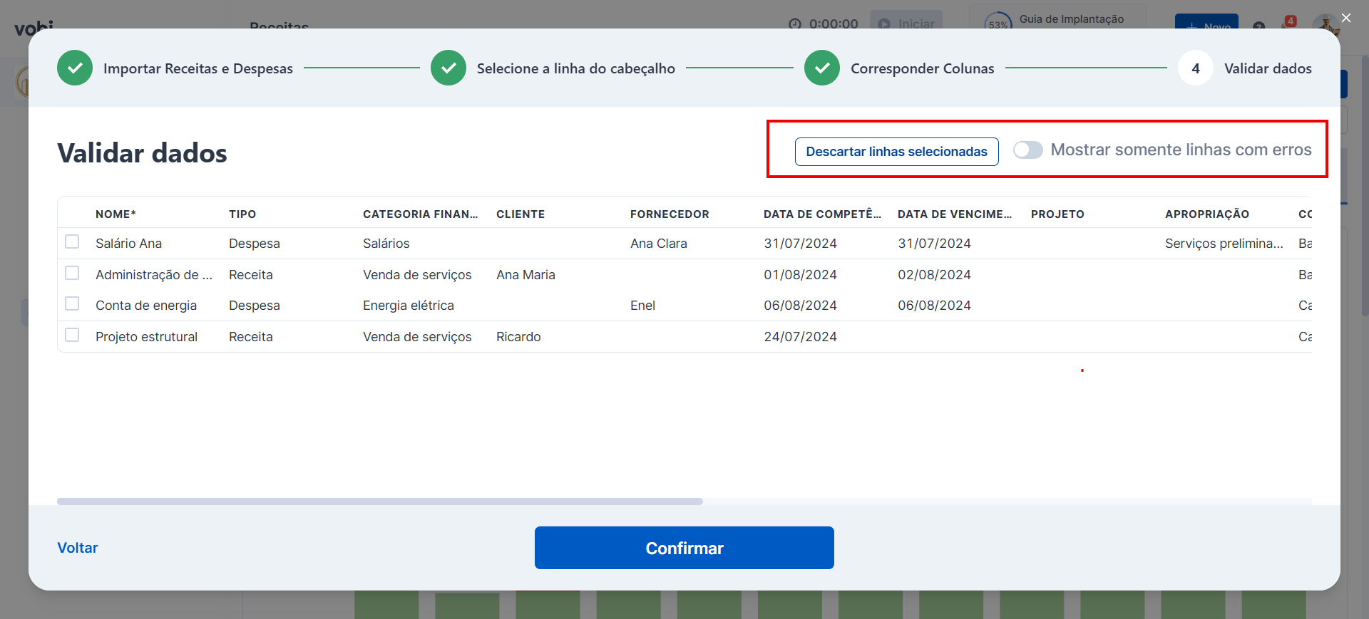Click the Enel supplier cell
This screenshot has width=1369, height=619.
tap(643, 306)
